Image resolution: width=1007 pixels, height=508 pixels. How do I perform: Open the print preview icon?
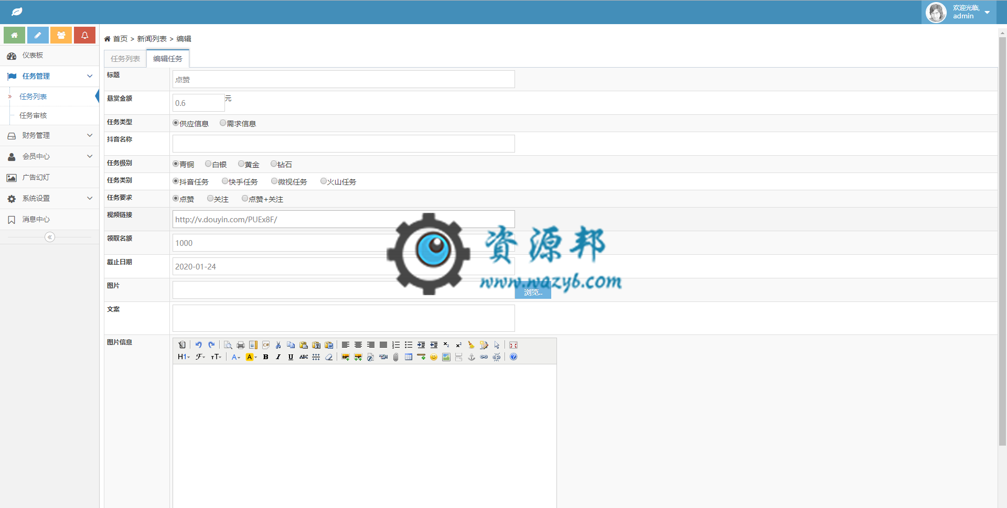[228, 345]
